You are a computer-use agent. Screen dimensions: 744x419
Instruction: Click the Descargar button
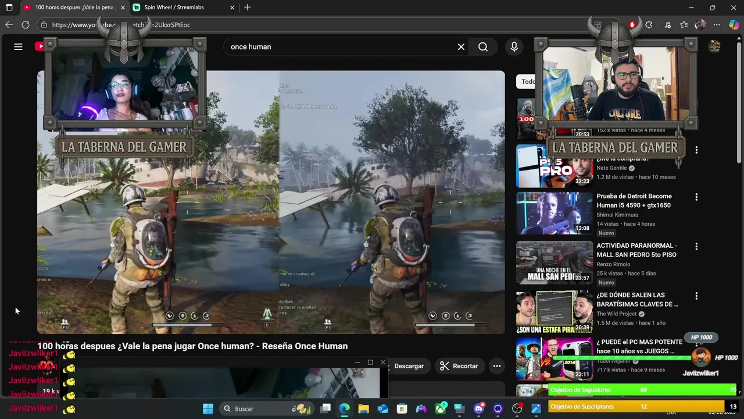point(409,366)
